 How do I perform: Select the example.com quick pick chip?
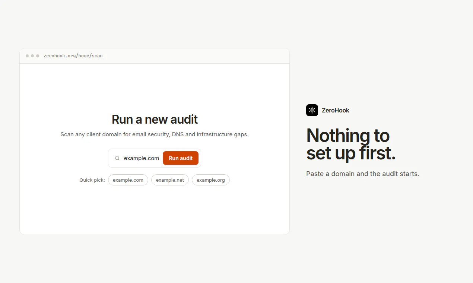point(128,180)
